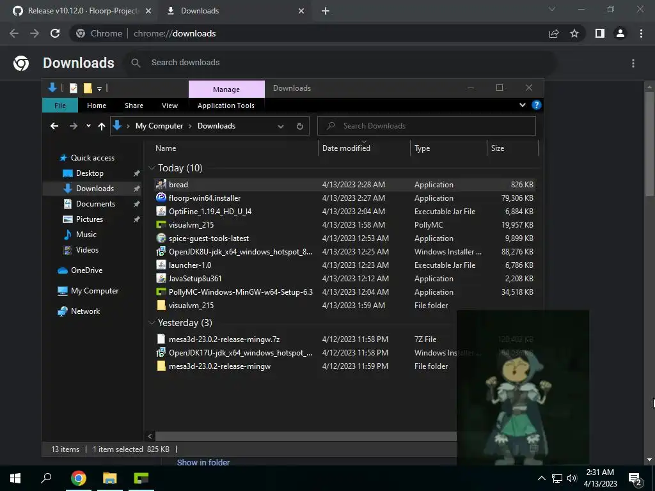Open Desktop in Quick access sidebar
This screenshot has width=655, height=491.
(90, 173)
